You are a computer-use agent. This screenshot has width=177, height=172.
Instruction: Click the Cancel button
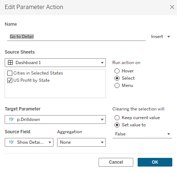tap(116, 162)
